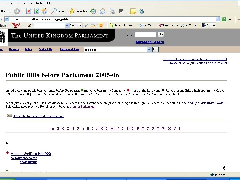Jump to letter S in alphabet index
Image resolution: width=240 pixels, height=180 pixels.
[143, 129]
